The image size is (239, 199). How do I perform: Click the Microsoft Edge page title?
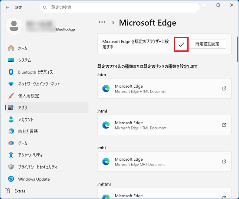tap(148, 23)
